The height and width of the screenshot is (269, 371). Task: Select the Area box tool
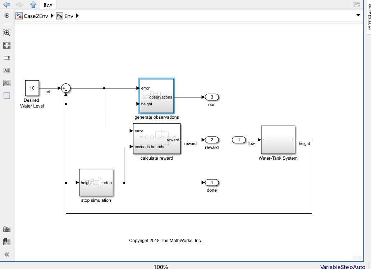(x=7, y=96)
